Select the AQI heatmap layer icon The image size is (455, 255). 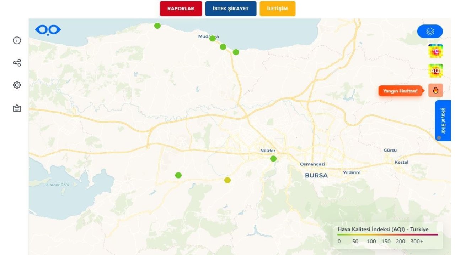435,71
